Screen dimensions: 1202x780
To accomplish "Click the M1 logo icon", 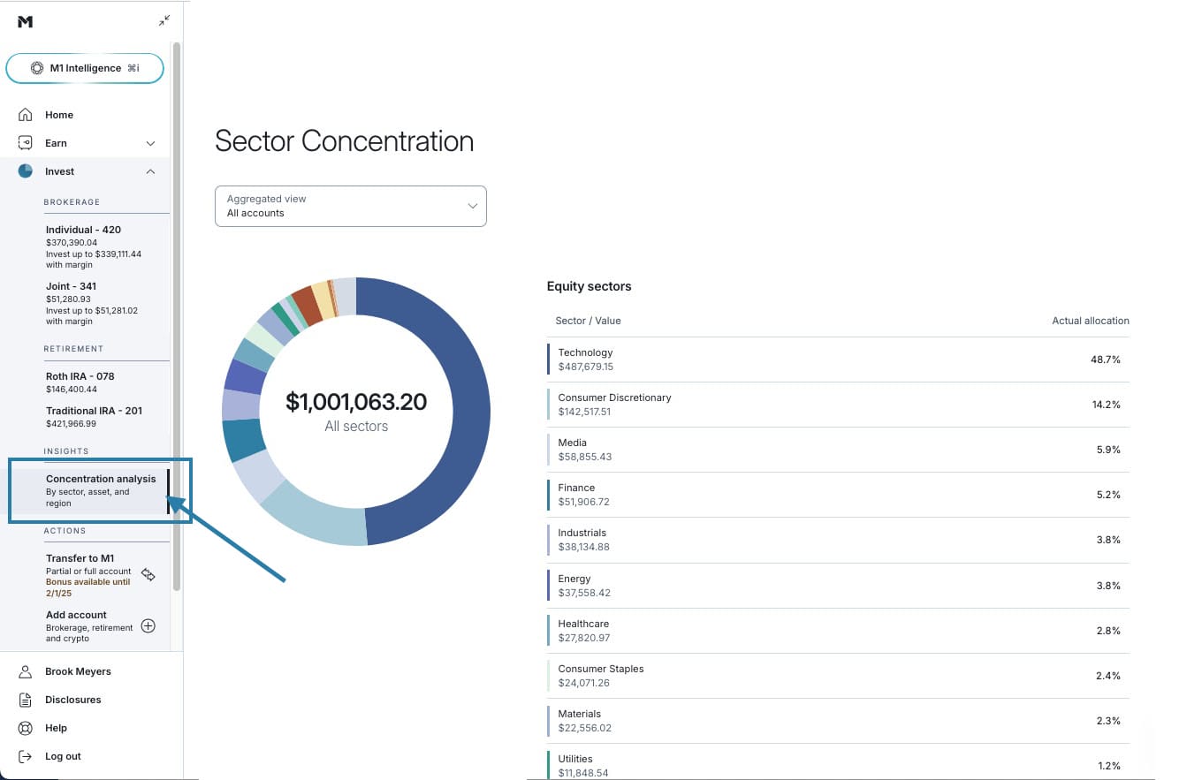I will [25, 21].
